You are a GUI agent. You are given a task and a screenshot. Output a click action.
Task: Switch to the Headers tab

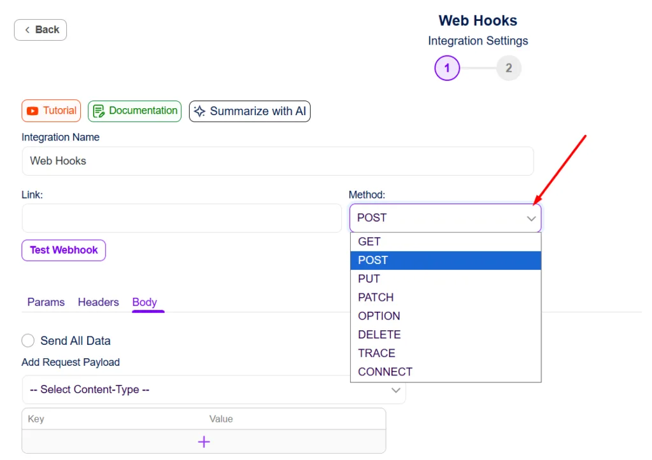click(98, 302)
